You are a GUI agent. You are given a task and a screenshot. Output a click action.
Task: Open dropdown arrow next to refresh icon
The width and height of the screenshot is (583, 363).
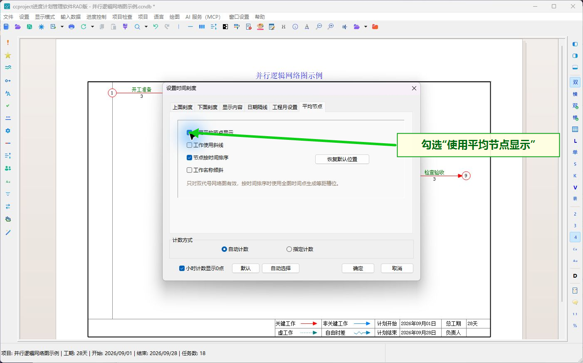[92, 27]
